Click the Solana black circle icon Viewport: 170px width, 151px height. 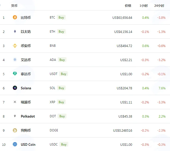click(15, 88)
